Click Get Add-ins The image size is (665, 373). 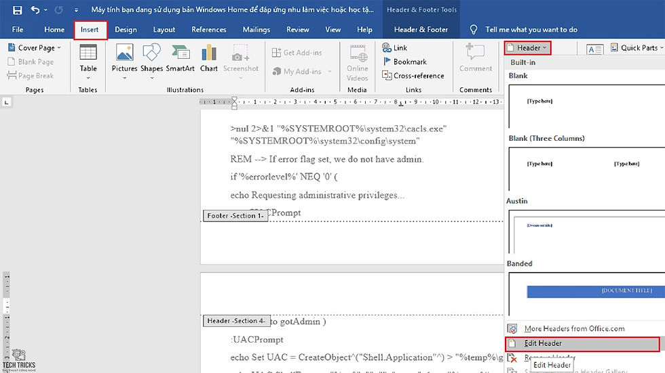[297, 52]
